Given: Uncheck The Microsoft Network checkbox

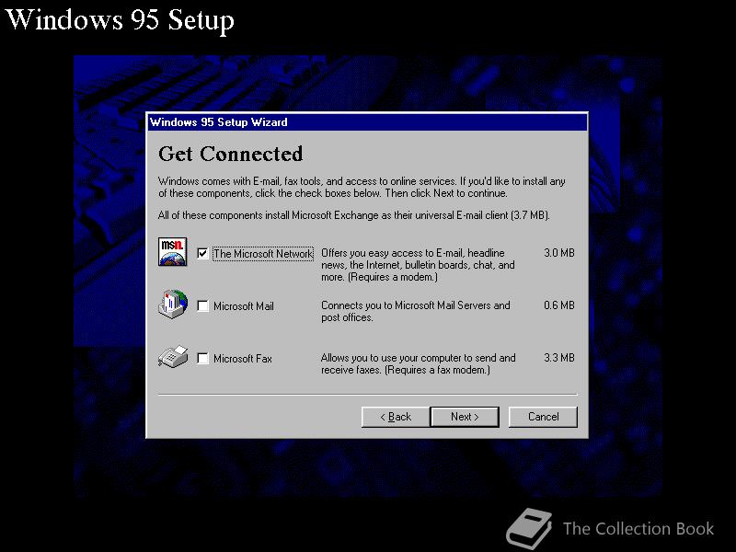Looking at the screenshot, I should point(202,254).
